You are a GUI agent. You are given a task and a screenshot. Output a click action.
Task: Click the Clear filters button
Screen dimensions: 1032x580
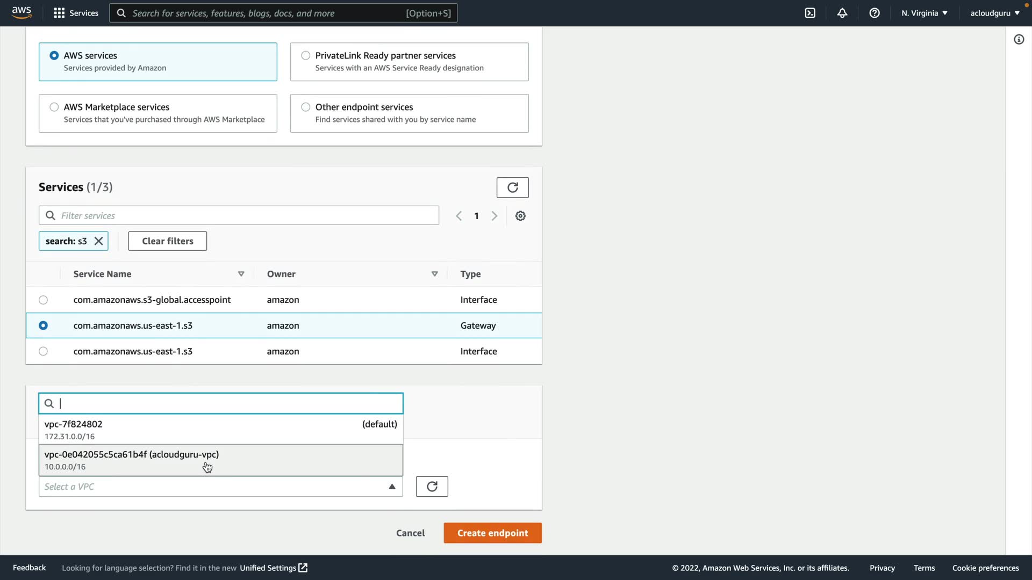[x=167, y=241]
